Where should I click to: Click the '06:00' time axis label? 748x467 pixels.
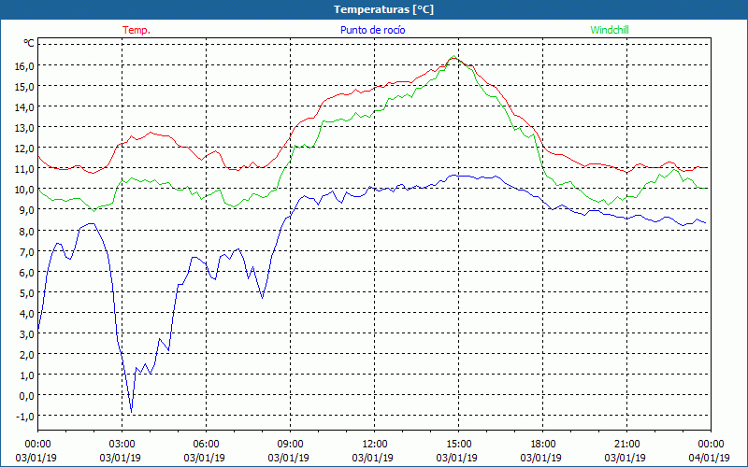click(206, 445)
